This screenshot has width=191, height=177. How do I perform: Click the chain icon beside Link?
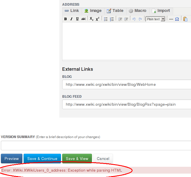66,11
